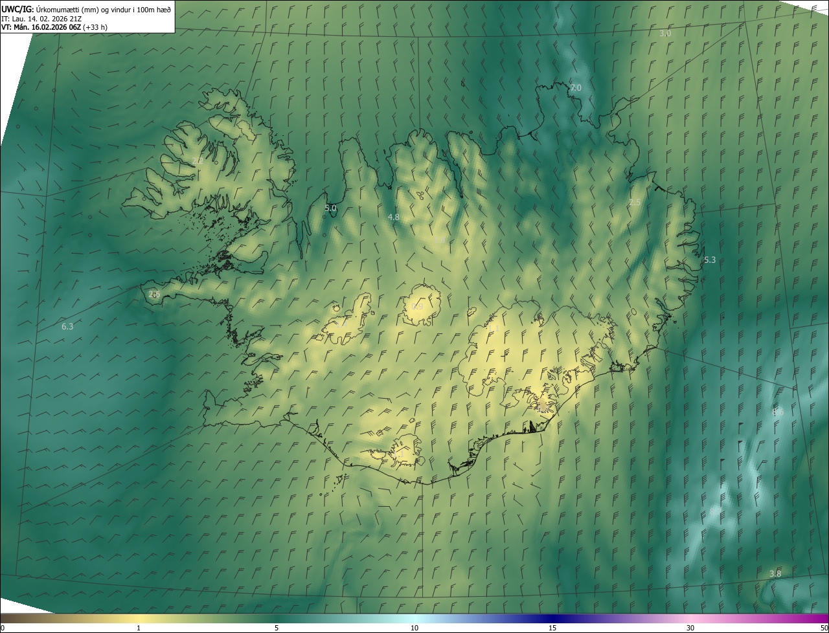829x633 pixels.
Task: Click the 10 tick label on the color scale
Action: pyautogui.click(x=414, y=628)
